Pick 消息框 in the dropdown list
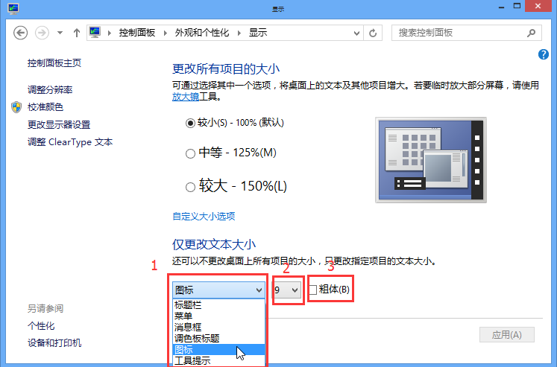Viewport: 557px width, 367px height. 188,328
